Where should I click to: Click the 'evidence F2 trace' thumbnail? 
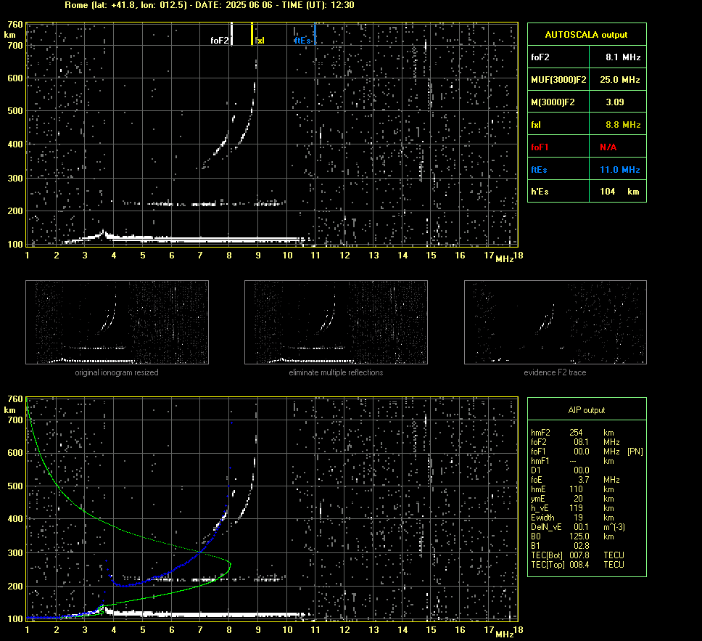click(x=556, y=322)
